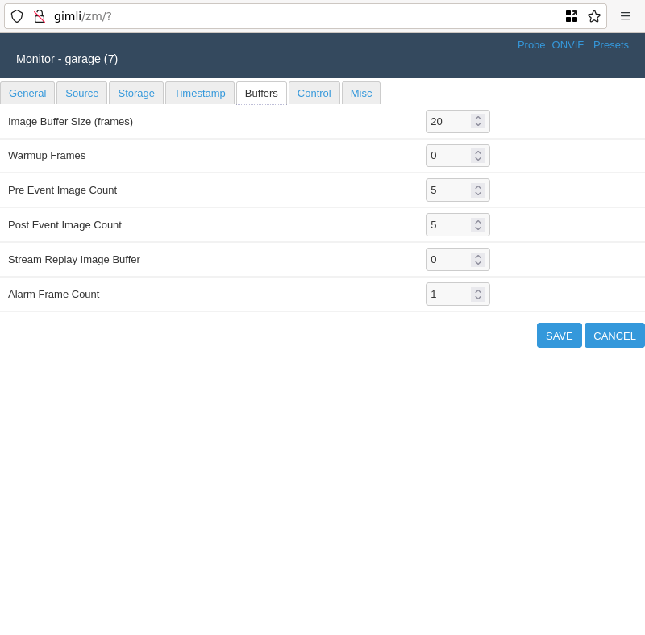Click the Alarm Frame Count label
The width and height of the screenshot is (645, 635).
[x=54, y=295]
